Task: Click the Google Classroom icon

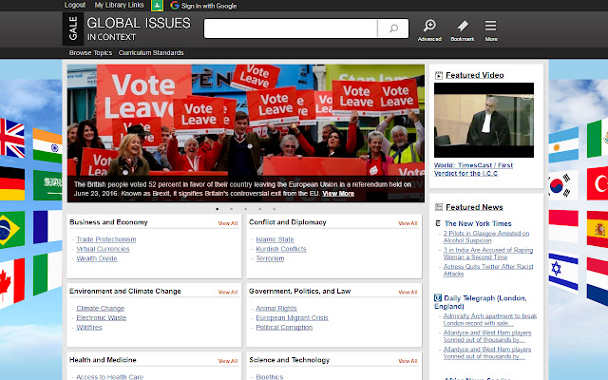Action: pos(157,6)
